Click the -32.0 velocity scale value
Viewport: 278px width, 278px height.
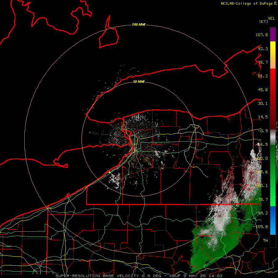pyautogui.click(x=262, y=158)
